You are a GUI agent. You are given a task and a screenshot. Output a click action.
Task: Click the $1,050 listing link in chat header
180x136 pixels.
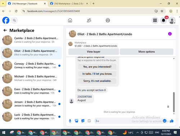point(96,46)
